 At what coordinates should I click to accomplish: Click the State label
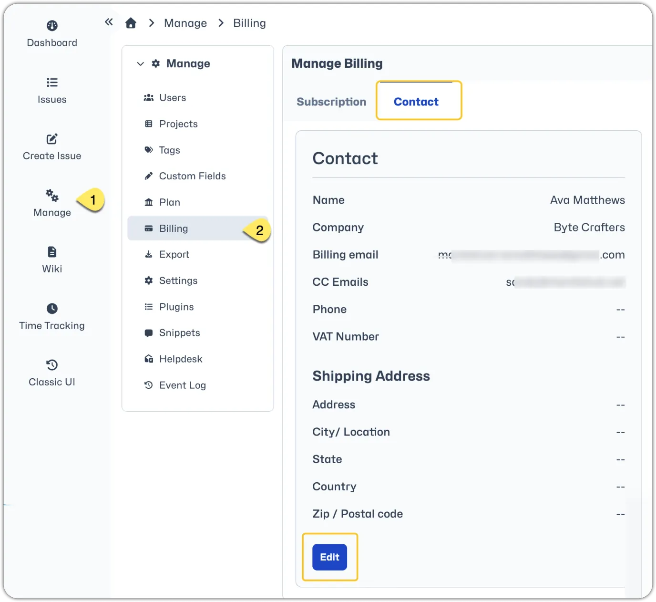coord(327,459)
